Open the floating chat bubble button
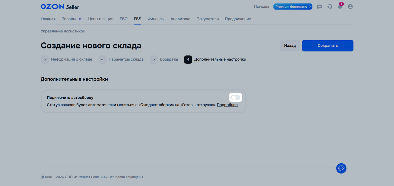 click(x=341, y=168)
